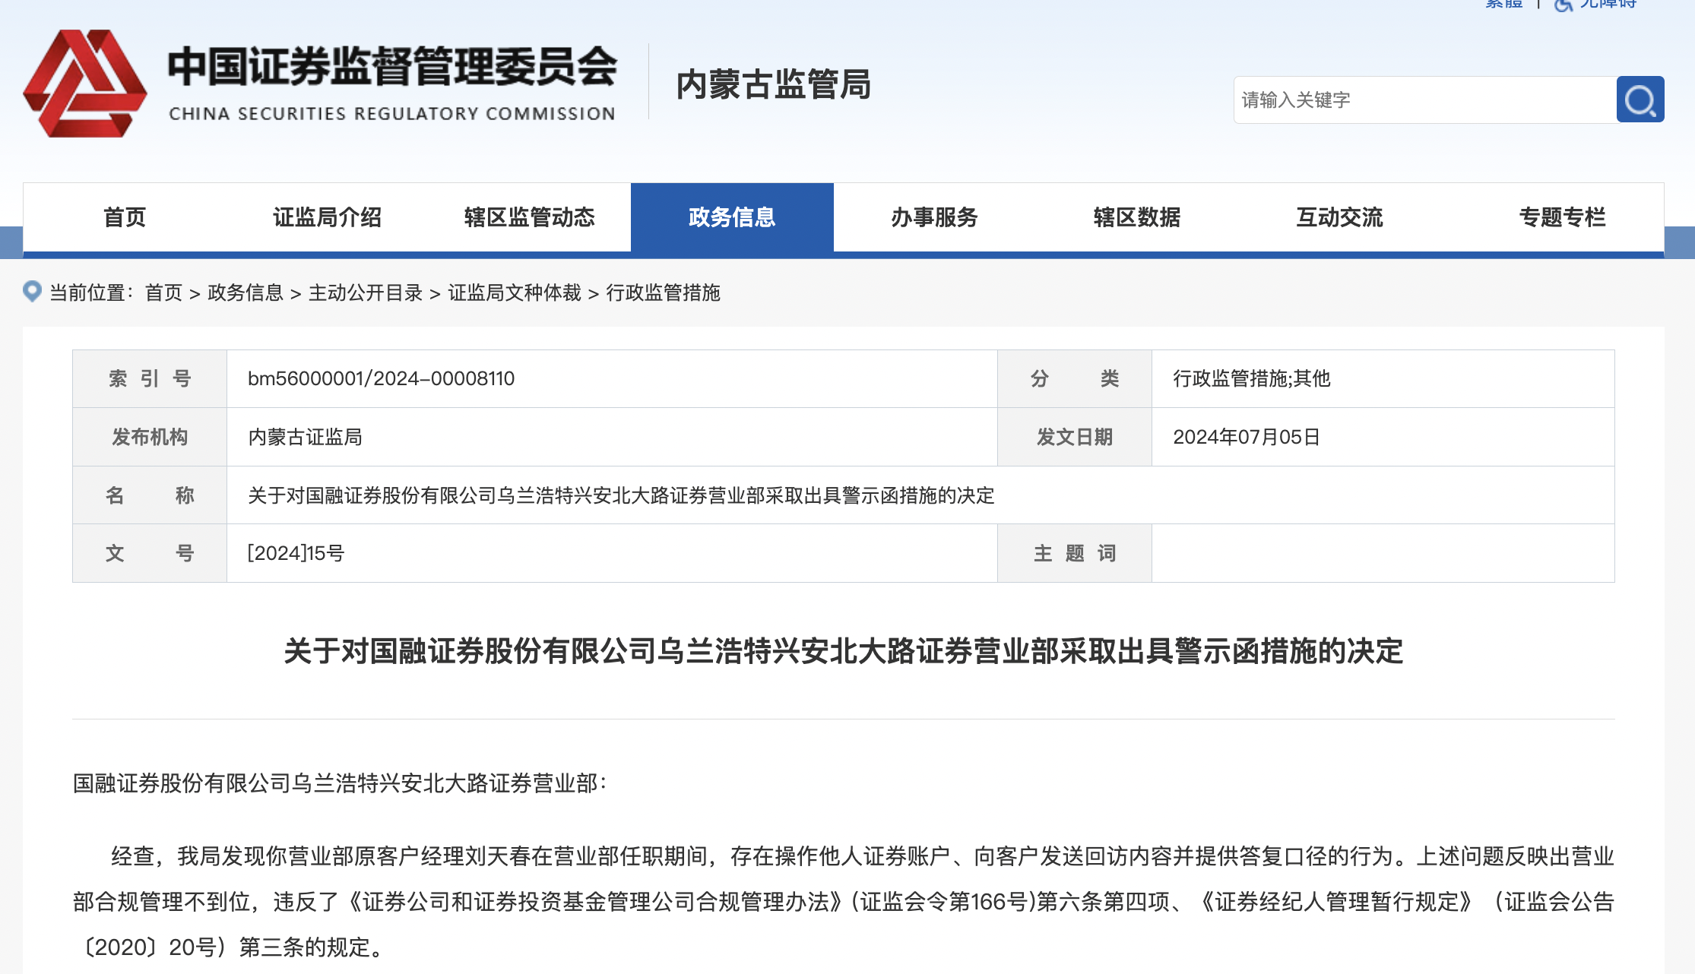This screenshot has width=1695, height=974.
Task: Click the 分类 label cell
Action: [x=1075, y=378]
